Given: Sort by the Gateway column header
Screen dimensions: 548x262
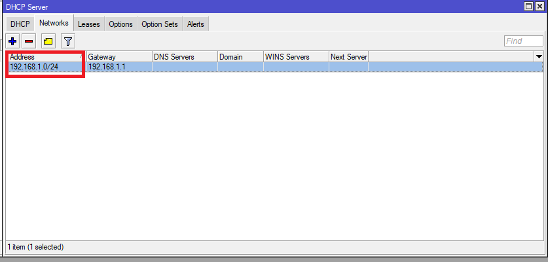Looking at the screenshot, I should click(119, 57).
